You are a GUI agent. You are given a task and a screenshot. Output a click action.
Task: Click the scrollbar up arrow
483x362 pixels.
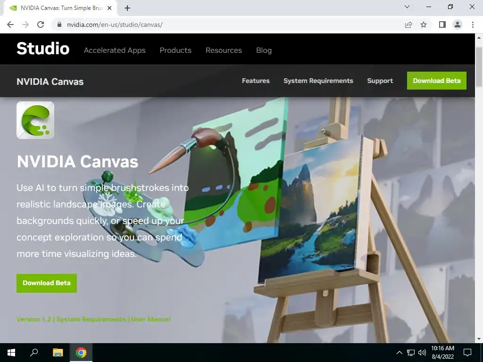[x=479, y=38]
